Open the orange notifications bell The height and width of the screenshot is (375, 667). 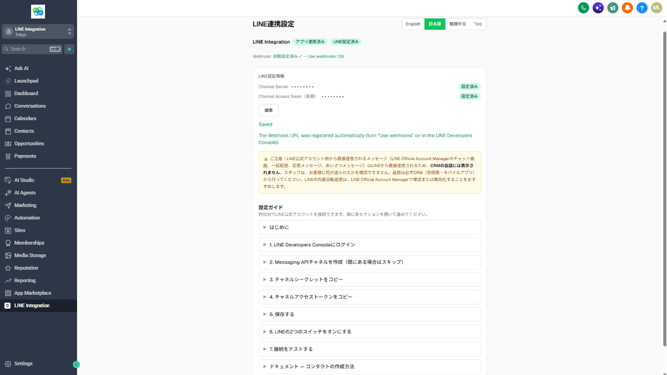pyautogui.click(x=628, y=7)
